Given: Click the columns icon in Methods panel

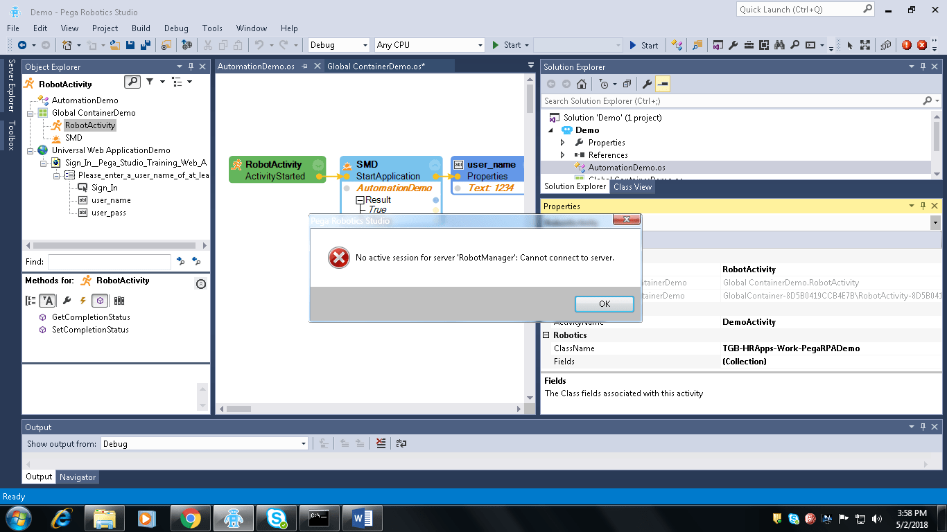Looking at the screenshot, I should tap(119, 301).
